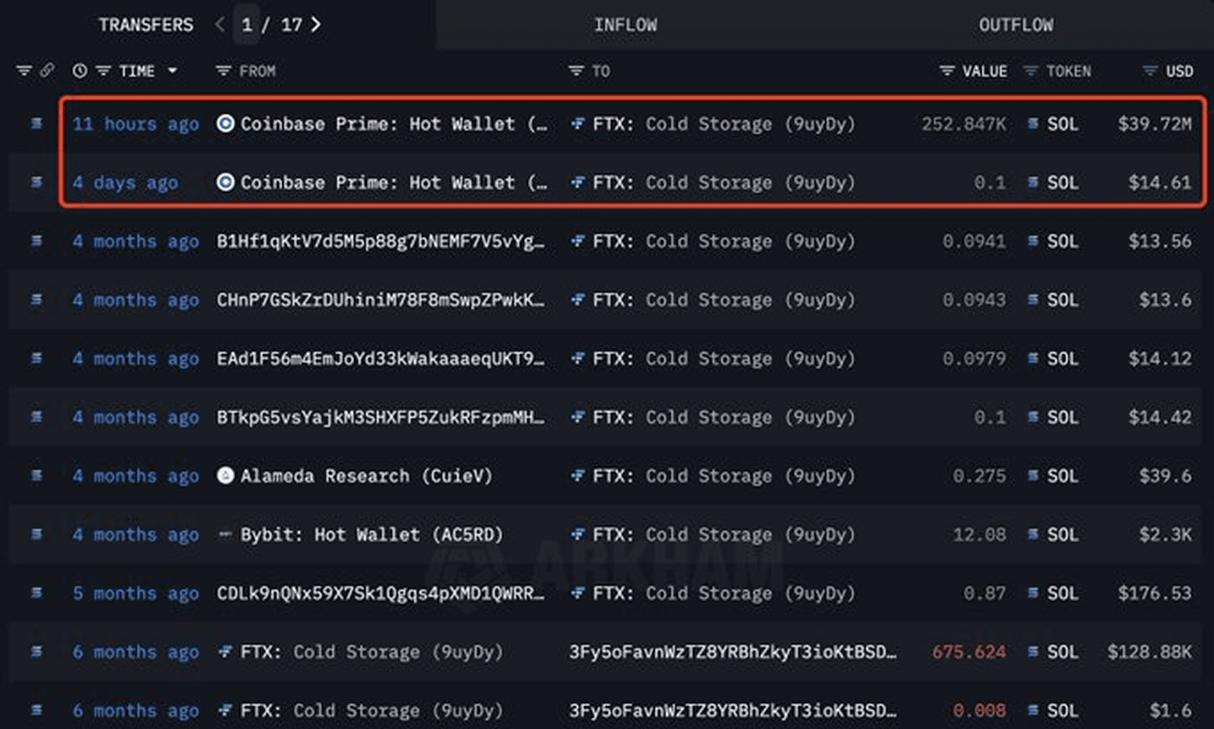Open address CDLk9nQNx59X7Sk1Qgqs4pXMD1QWRR
The width and height of the screenshot is (1214, 729).
tap(381, 593)
